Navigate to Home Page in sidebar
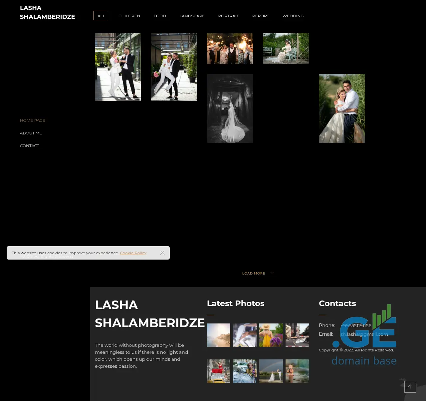The image size is (426, 401). [33, 120]
